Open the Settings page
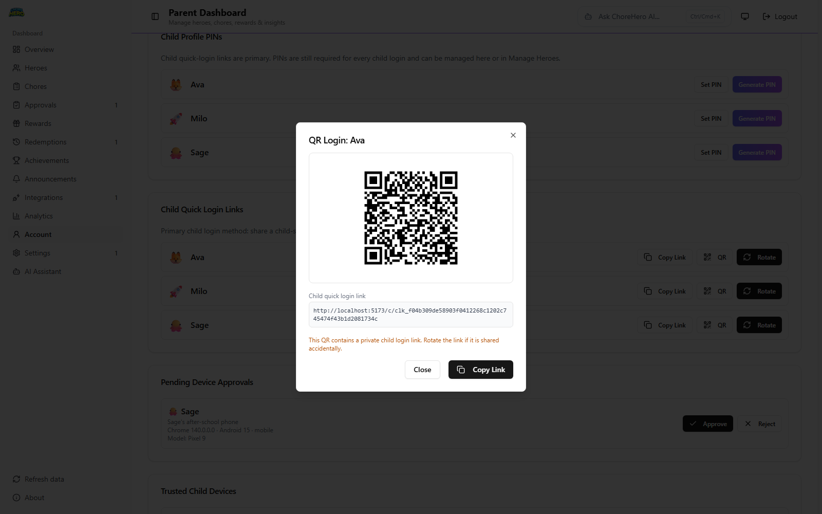Image resolution: width=822 pixels, height=514 pixels. tap(38, 253)
